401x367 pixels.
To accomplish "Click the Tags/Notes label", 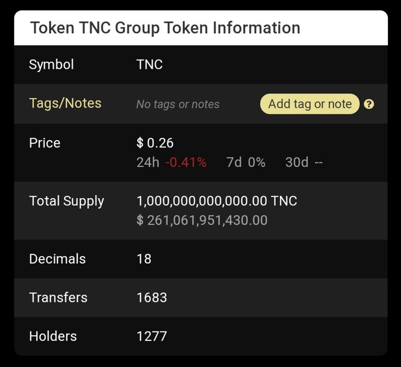I will (x=65, y=103).
